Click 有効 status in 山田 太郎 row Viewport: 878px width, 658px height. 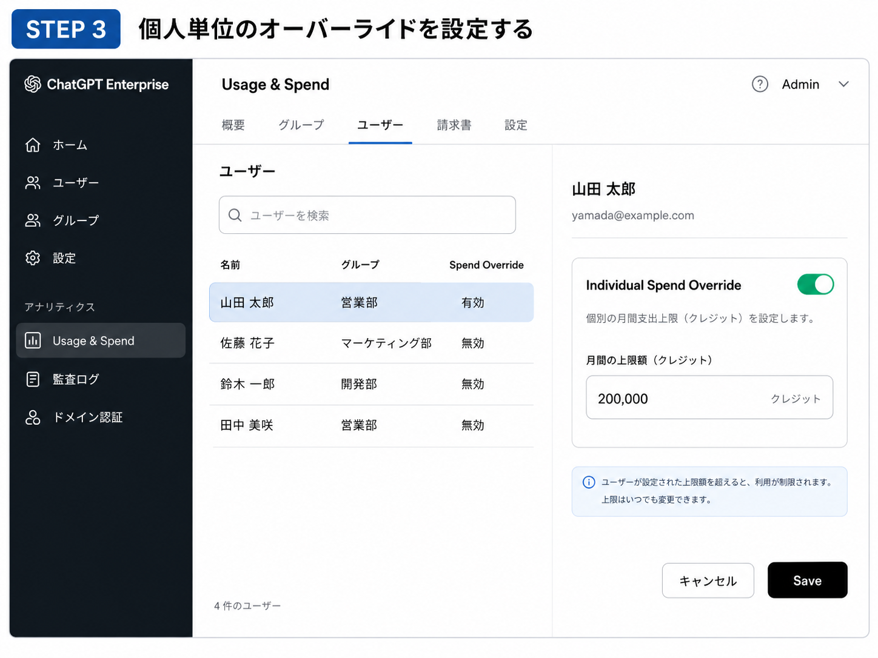(x=473, y=302)
